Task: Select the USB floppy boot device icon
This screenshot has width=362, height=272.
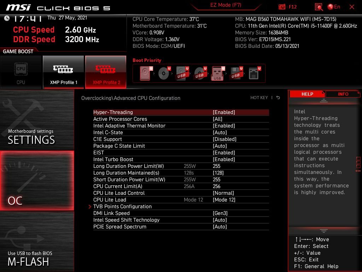Action: (x=236, y=73)
